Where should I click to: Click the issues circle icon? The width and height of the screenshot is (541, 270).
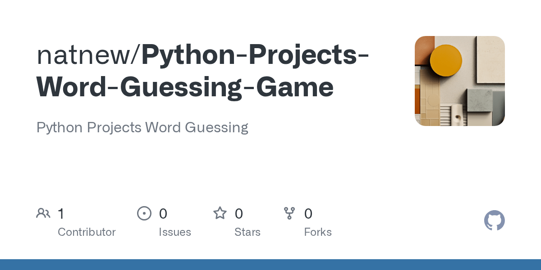[x=144, y=213]
